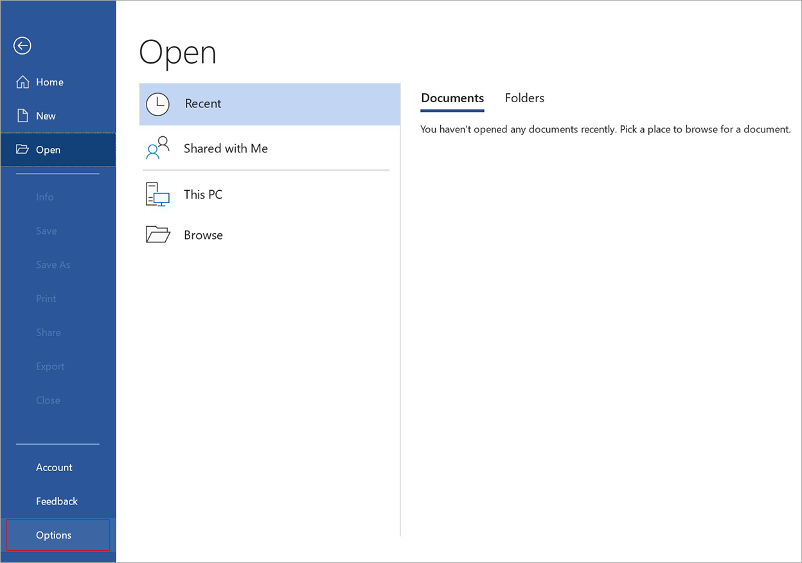Click Share in the sidebar
Viewport: 802px width, 563px height.
click(x=48, y=332)
